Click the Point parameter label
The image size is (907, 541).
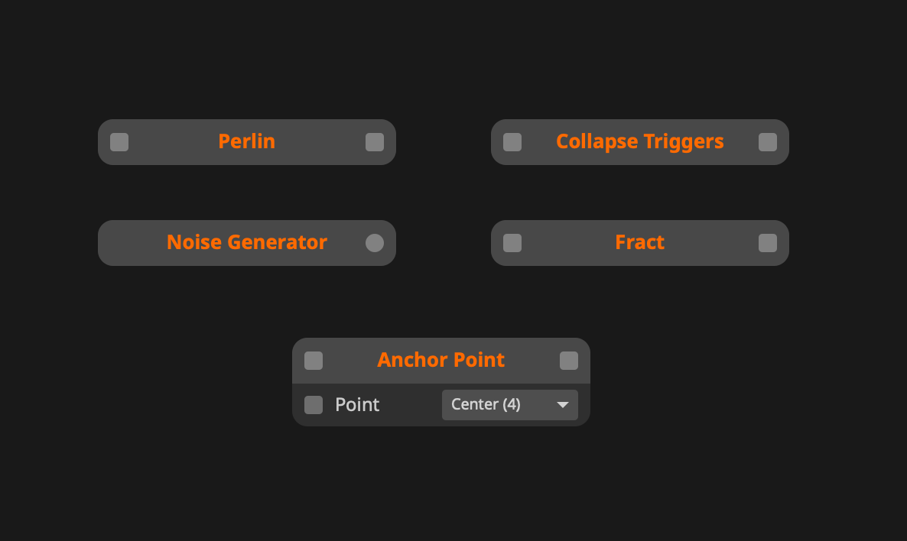pyautogui.click(x=357, y=405)
